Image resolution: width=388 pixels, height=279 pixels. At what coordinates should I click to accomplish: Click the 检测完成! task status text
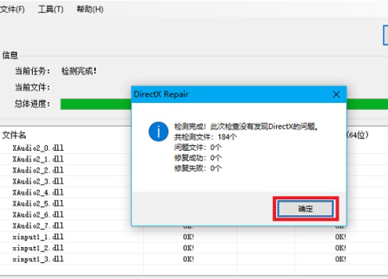coord(79,71)
